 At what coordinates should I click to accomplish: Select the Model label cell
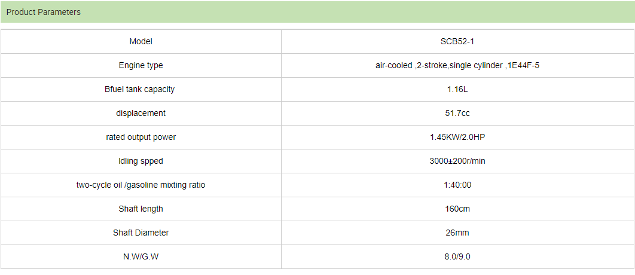(x=141, y=42)
